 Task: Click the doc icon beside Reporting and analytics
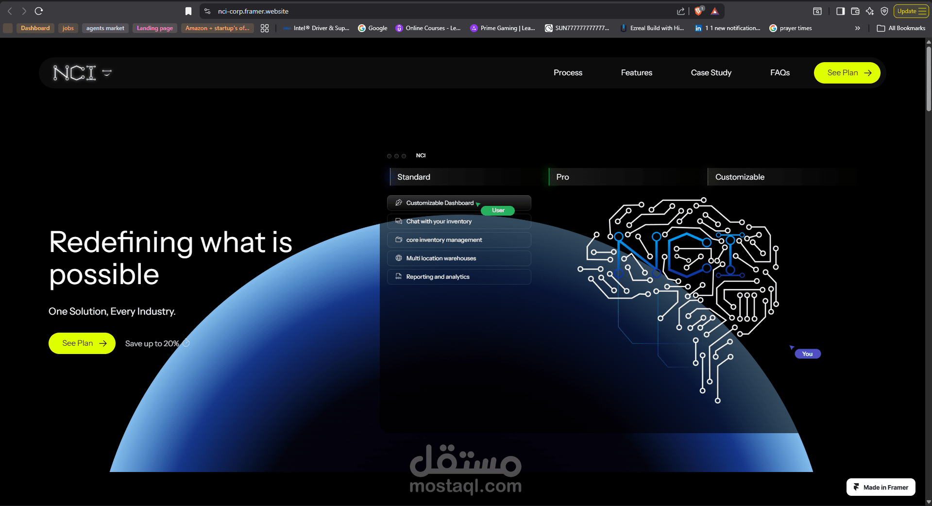point(399,277)
